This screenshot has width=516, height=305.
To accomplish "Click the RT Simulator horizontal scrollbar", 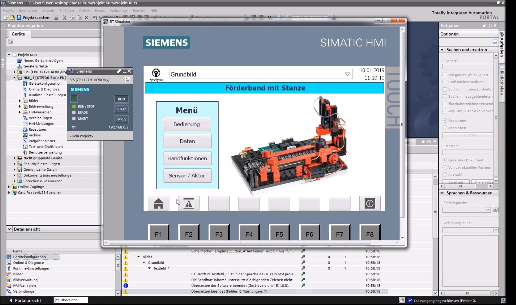I will pos(240,243).
